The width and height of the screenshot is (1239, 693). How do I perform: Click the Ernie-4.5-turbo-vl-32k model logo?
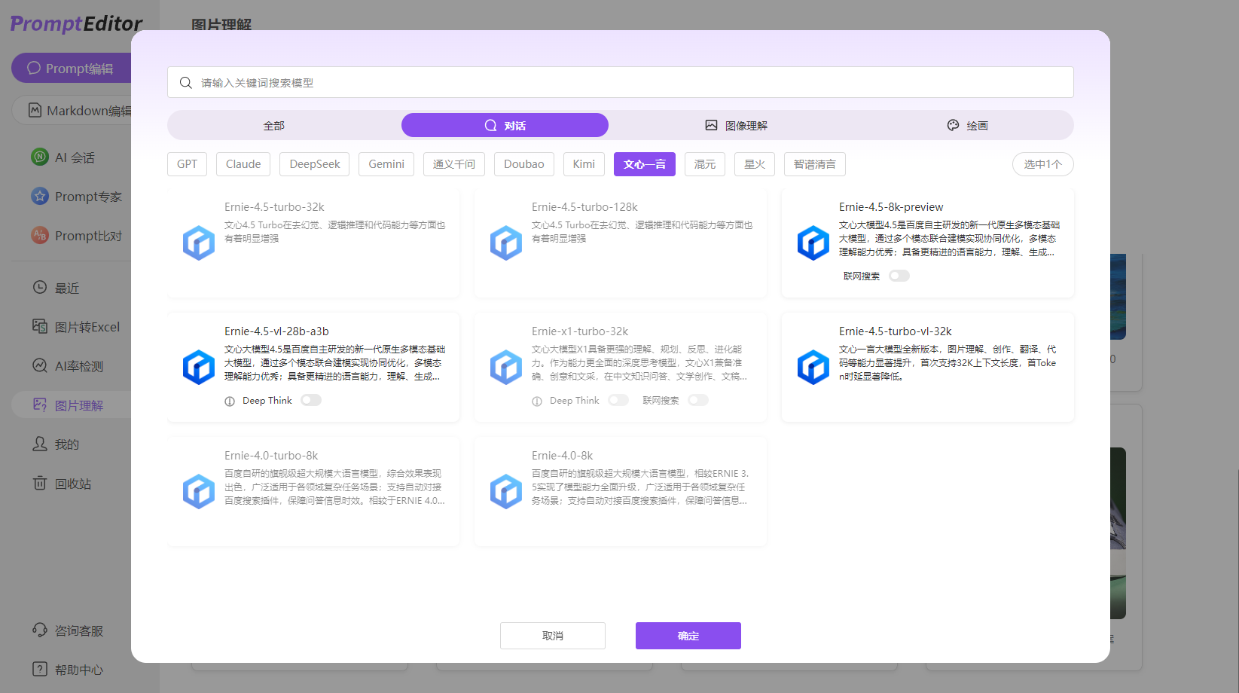pos(813,368)
